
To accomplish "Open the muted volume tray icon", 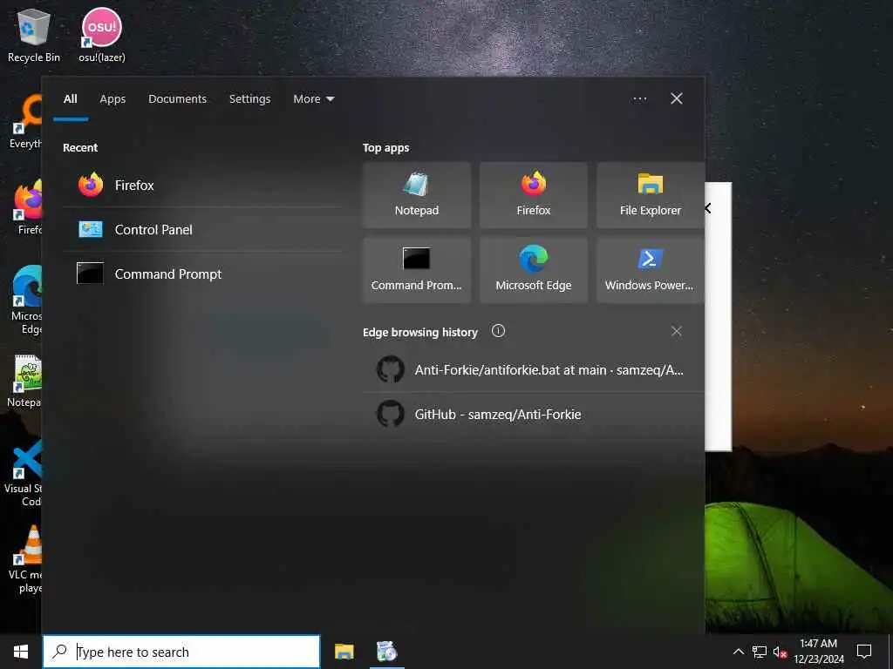I will 780,652.
